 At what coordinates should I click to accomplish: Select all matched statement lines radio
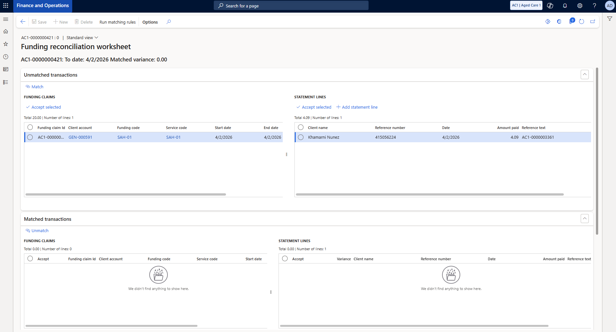click(x=285, y=259)
